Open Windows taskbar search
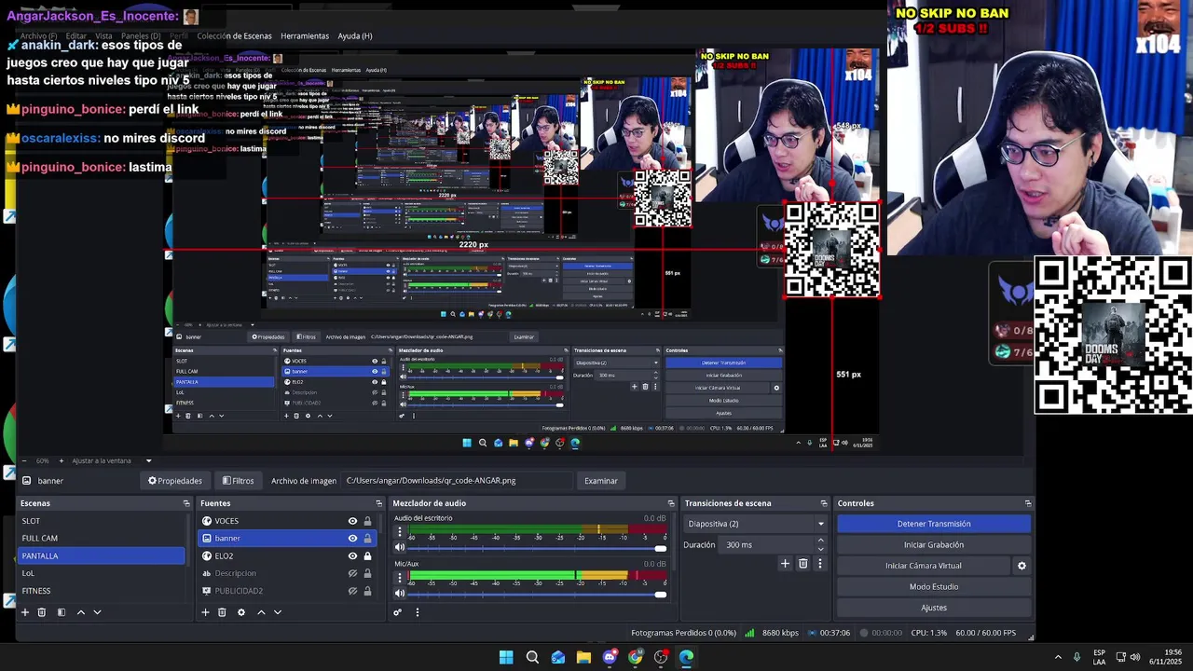1193x671 pixels. pos(532,657)
